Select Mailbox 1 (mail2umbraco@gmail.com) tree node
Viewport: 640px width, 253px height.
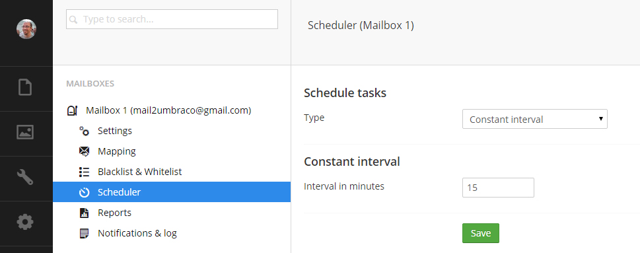(168, 110)
